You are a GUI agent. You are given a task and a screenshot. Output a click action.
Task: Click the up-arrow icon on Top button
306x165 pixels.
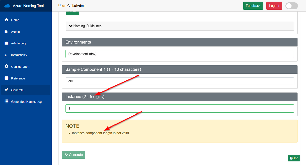(x=291, y=158)
